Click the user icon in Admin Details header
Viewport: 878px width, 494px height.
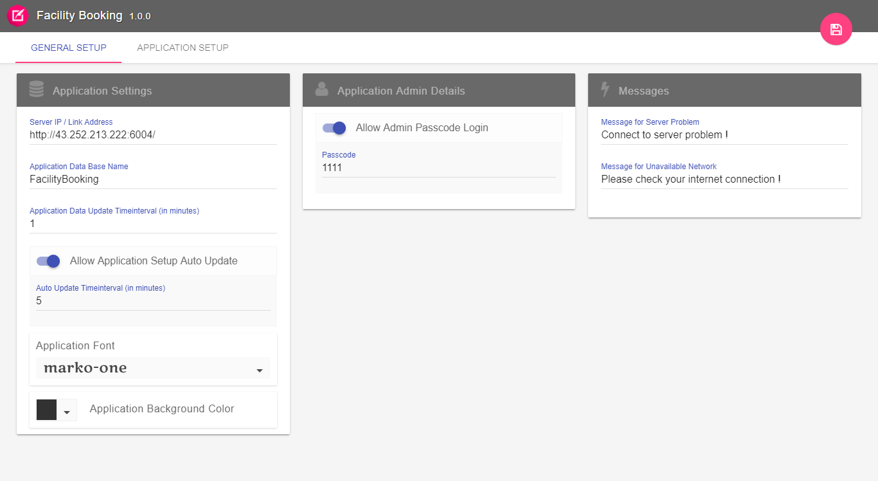click(322, 89)
